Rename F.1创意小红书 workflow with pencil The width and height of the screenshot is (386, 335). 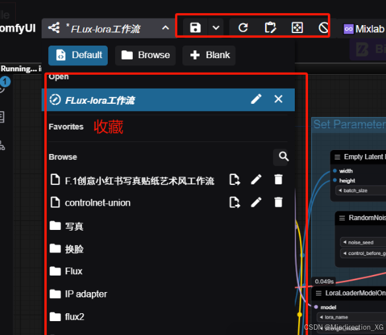(256, 180)
